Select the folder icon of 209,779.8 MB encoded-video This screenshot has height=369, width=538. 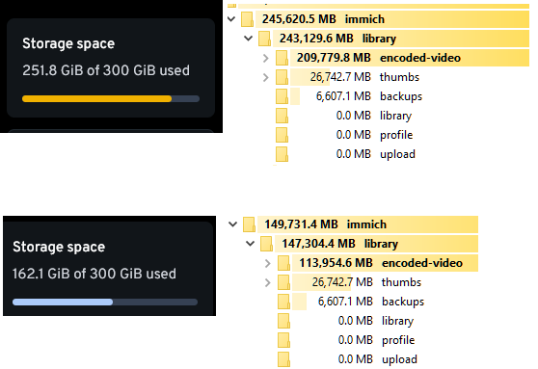(282, 58)
